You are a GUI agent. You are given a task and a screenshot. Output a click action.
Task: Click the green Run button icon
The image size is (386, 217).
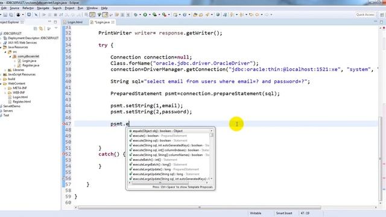pos(145,14)
